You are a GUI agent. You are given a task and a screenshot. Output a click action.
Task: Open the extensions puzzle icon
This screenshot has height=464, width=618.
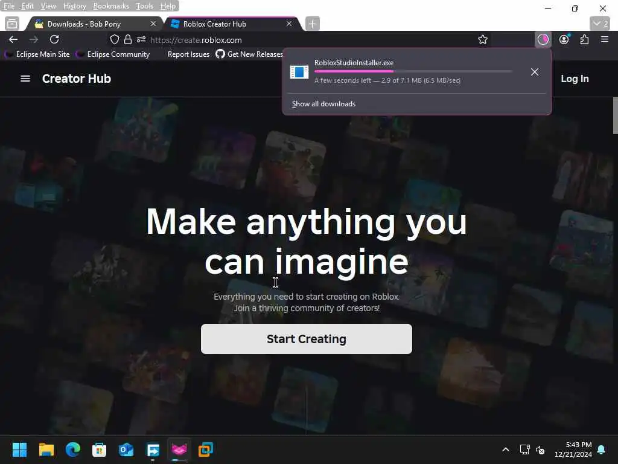point(584,39)
